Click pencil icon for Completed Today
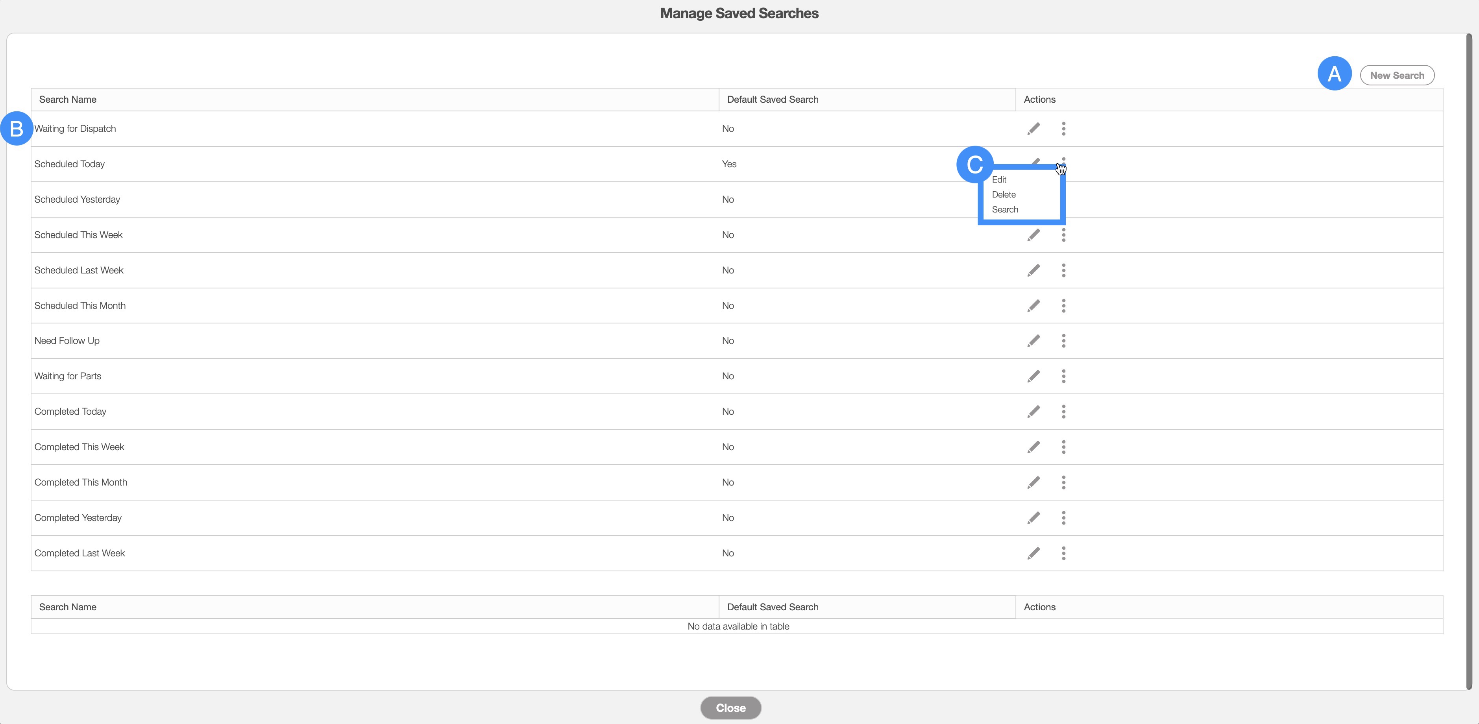This screenshot has width=1479, height=724. [x=1033, y=412]
